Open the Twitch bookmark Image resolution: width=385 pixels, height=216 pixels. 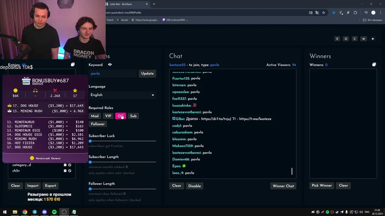[x=110, y=20]
